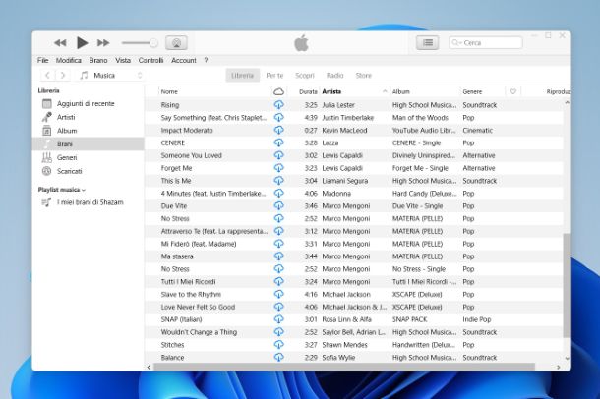600x399 pixels.
Task: Open the Musica media type dropdown
Action: [x=111, y=76]
